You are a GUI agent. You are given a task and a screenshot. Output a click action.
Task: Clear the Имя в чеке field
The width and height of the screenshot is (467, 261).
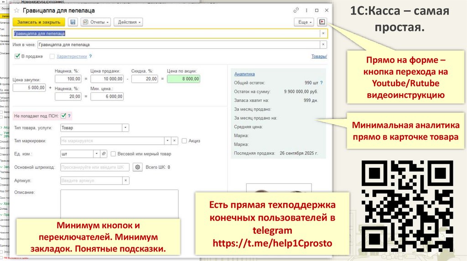323,45
